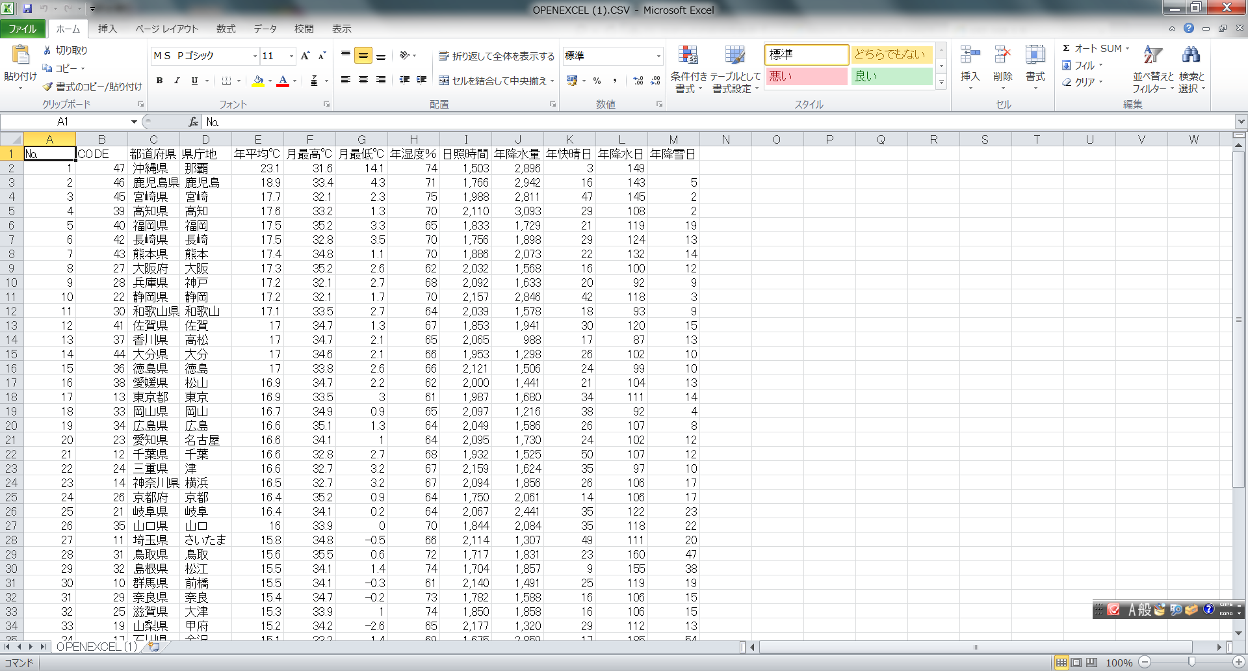Click the Sort & Filter (並べ替えとフィルター) icon
The image size is (1248, 671).
point(1152,57)
